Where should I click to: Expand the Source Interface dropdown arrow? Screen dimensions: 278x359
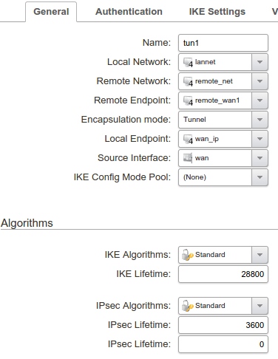260,158
